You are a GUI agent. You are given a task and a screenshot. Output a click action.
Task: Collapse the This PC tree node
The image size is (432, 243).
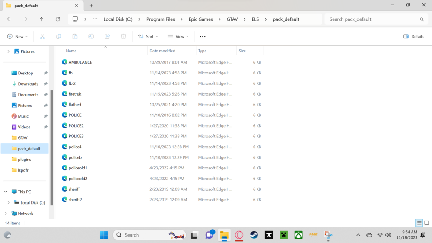6,192
